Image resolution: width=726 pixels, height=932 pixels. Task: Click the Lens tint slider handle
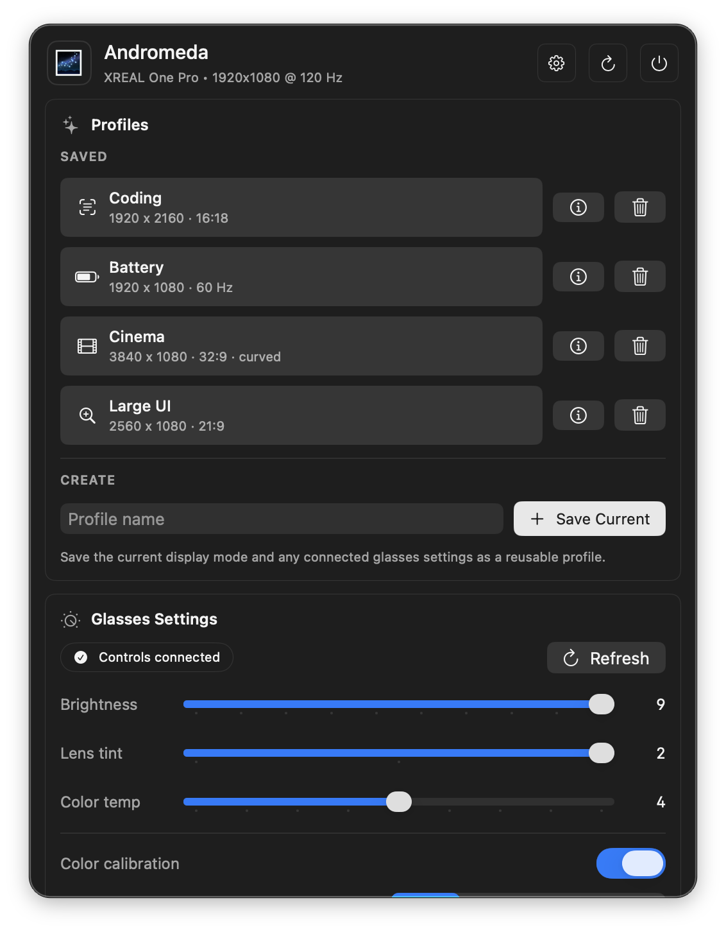tap(602, 753)
